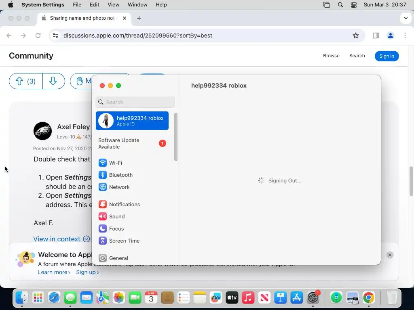This screenshot has height=310, width=414.
Task: Click Software Update Available notice
Action: point(132,143)
